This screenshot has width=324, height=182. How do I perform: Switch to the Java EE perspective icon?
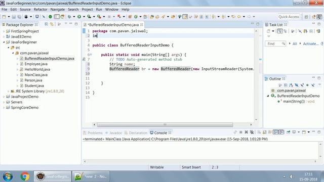[314, 17]
